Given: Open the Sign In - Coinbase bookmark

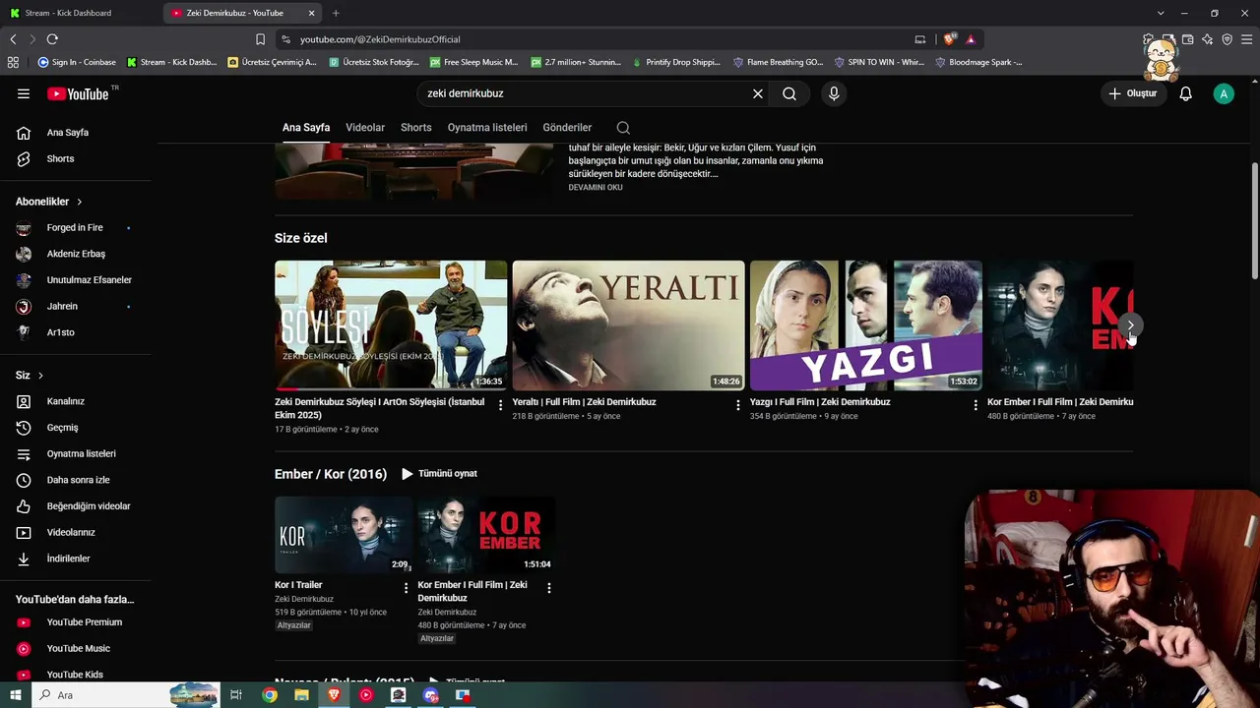Looking at the screenshot, I should click(x=77, y=62).
